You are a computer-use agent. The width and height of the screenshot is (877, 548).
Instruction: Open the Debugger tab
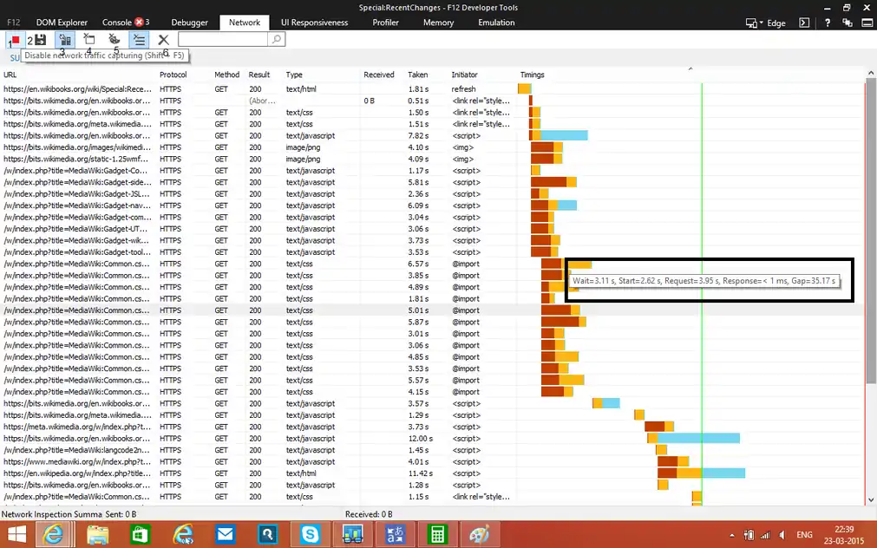189,23
